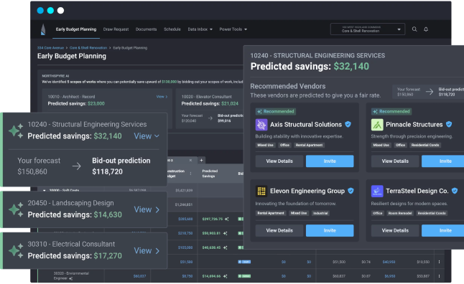The width and height of the screenshot is (464, 284).
Task: Click Elevon Engineering Group logo icon
Action: [261, 191]
